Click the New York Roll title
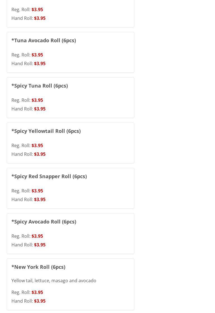This screenshot has height=313, width=215. tap(38, 267)
